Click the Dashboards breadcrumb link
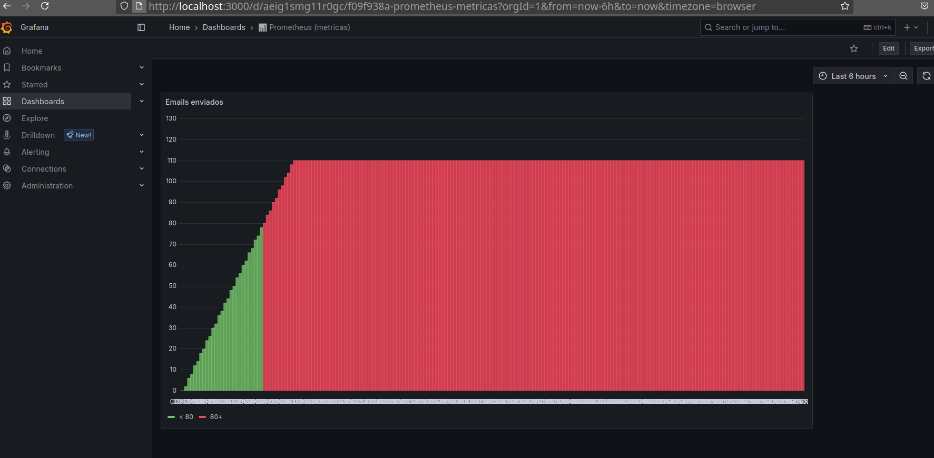The width and height of the screenshot is (934, 458). [224, 27]
